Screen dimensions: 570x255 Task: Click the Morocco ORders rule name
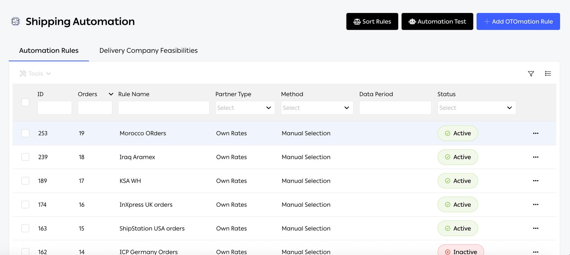(x=142, y=133)
